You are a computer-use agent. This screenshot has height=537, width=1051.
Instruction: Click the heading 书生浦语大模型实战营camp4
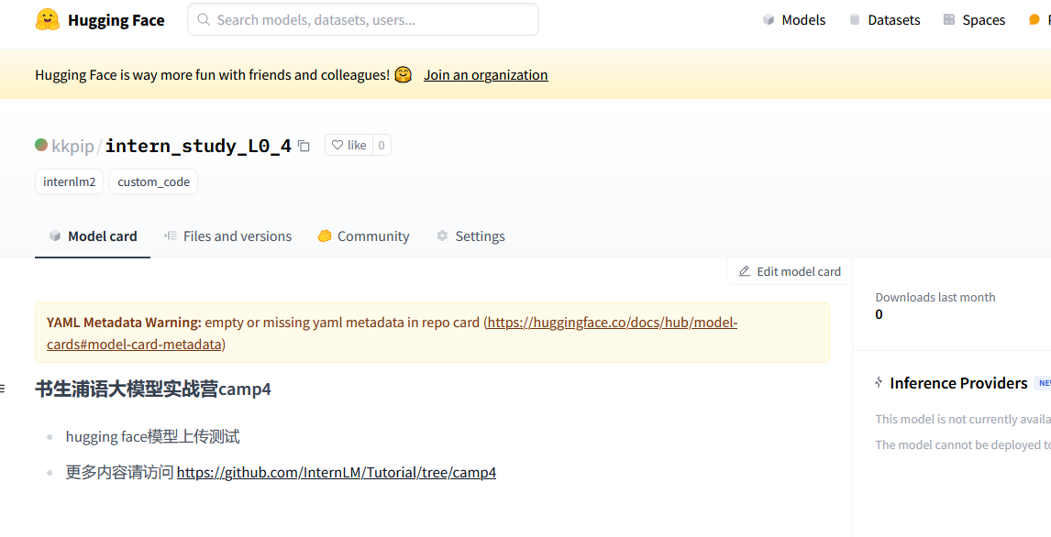(153, 389)
